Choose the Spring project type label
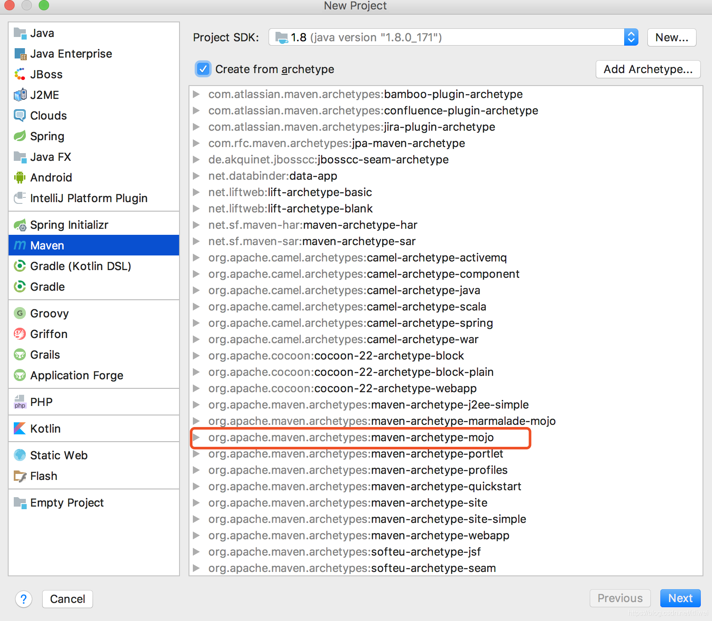This screenshot has height=621, width=712. (47, 137)
